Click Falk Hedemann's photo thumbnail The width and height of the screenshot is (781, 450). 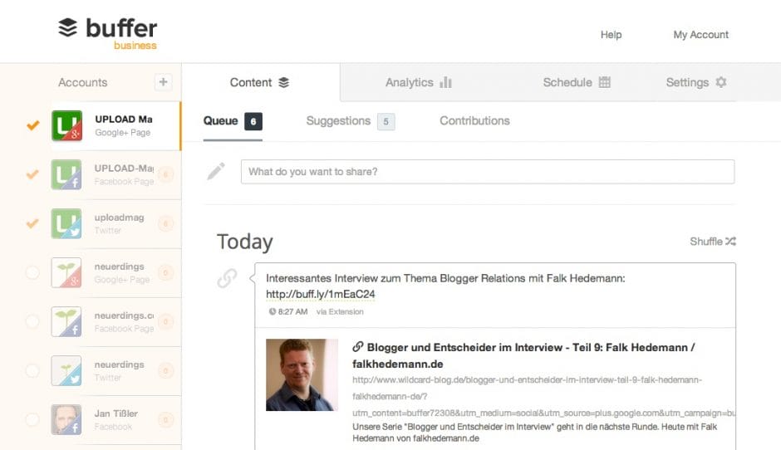302,374
